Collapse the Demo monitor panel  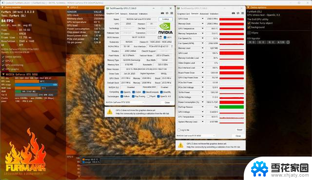pos(2,7)
